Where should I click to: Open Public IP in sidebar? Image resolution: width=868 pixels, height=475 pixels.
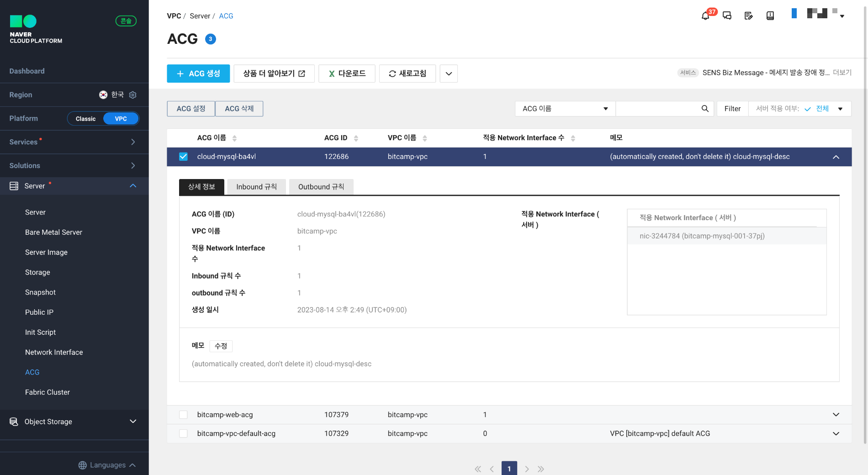click(39, 312)
